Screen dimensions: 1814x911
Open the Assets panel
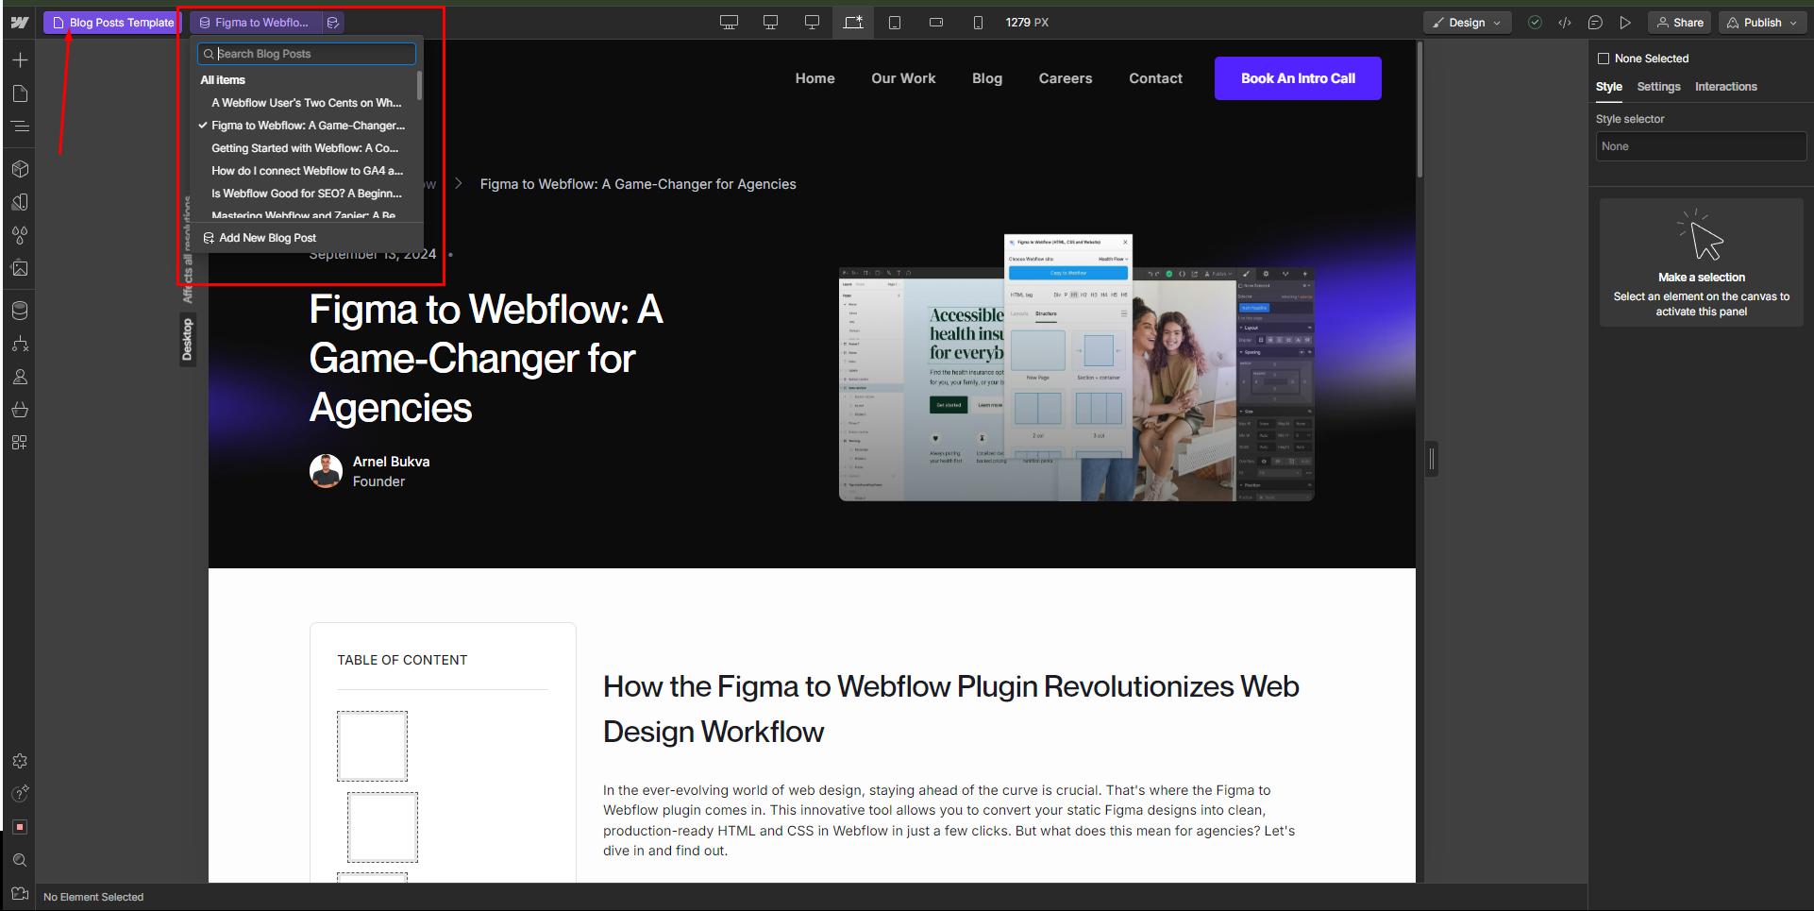(20, 268)
